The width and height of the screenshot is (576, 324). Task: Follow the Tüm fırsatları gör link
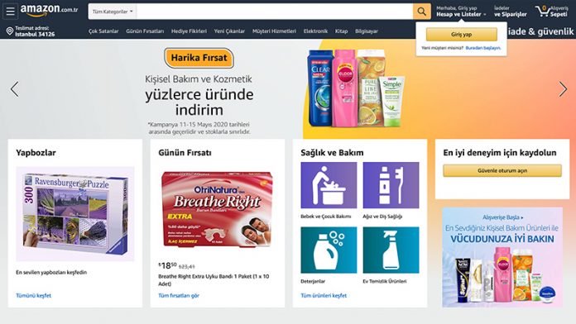[x=179, y=295]
